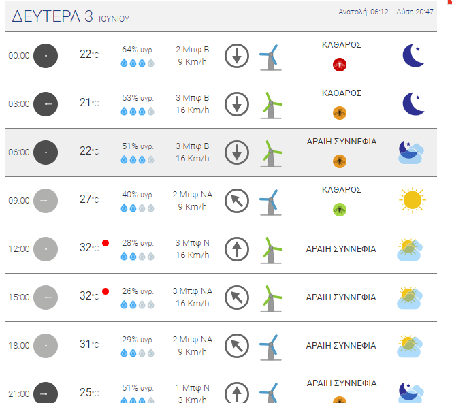Image resolution: width=452 pixels, height=403 pixels.
Task: Click the south wind arrow at 12:00
Action: point(237,249)
